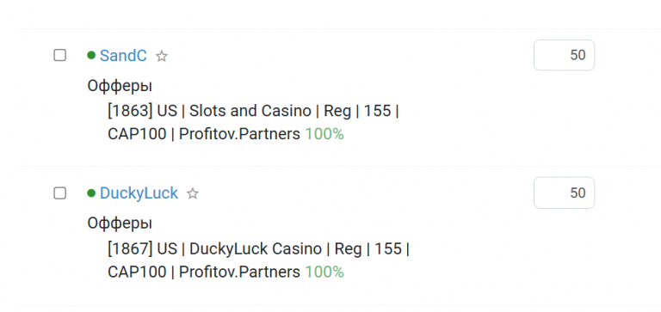661x312 pixels.
Task: Open the DuckyLuck stream link
Action: tap(139, 193)
